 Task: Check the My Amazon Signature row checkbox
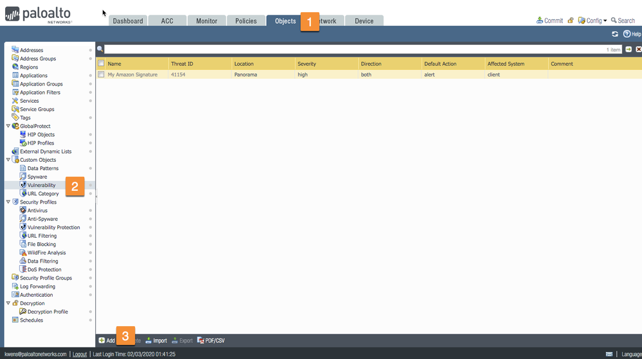point(101,74)
